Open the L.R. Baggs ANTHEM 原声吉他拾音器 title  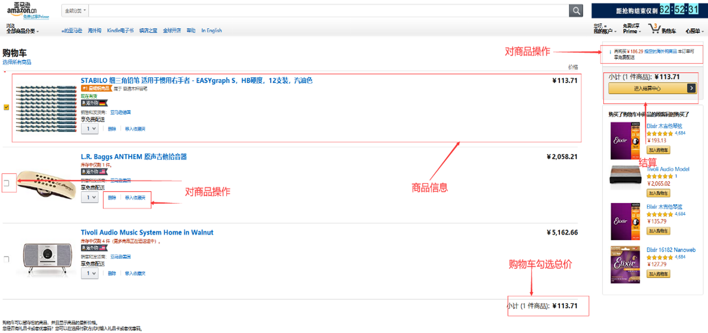(x=134, y=156)
